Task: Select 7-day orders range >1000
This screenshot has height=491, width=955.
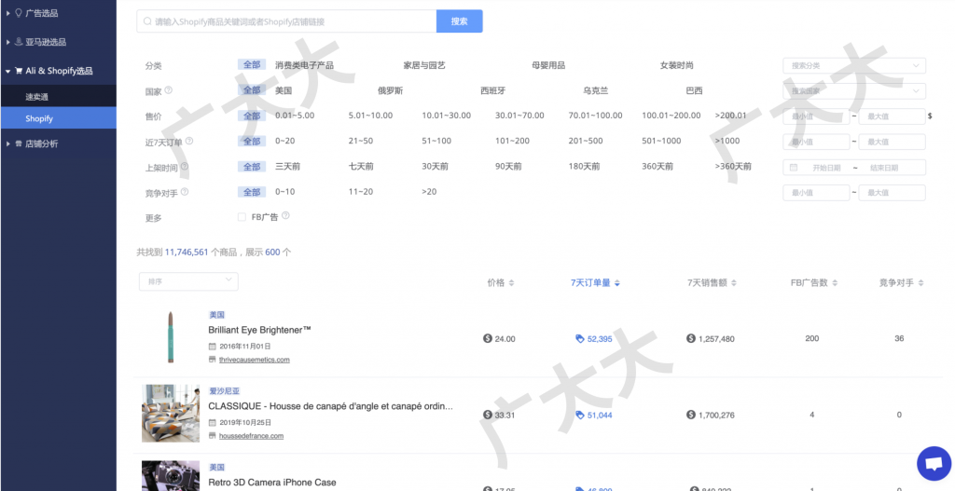Action: tap(727, 141)
